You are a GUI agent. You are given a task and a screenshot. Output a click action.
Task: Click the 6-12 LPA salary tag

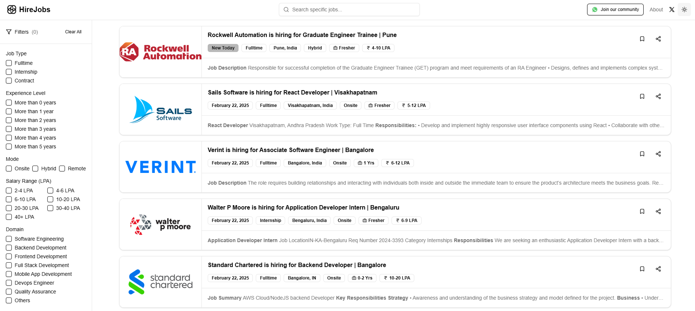click(397, 163)
